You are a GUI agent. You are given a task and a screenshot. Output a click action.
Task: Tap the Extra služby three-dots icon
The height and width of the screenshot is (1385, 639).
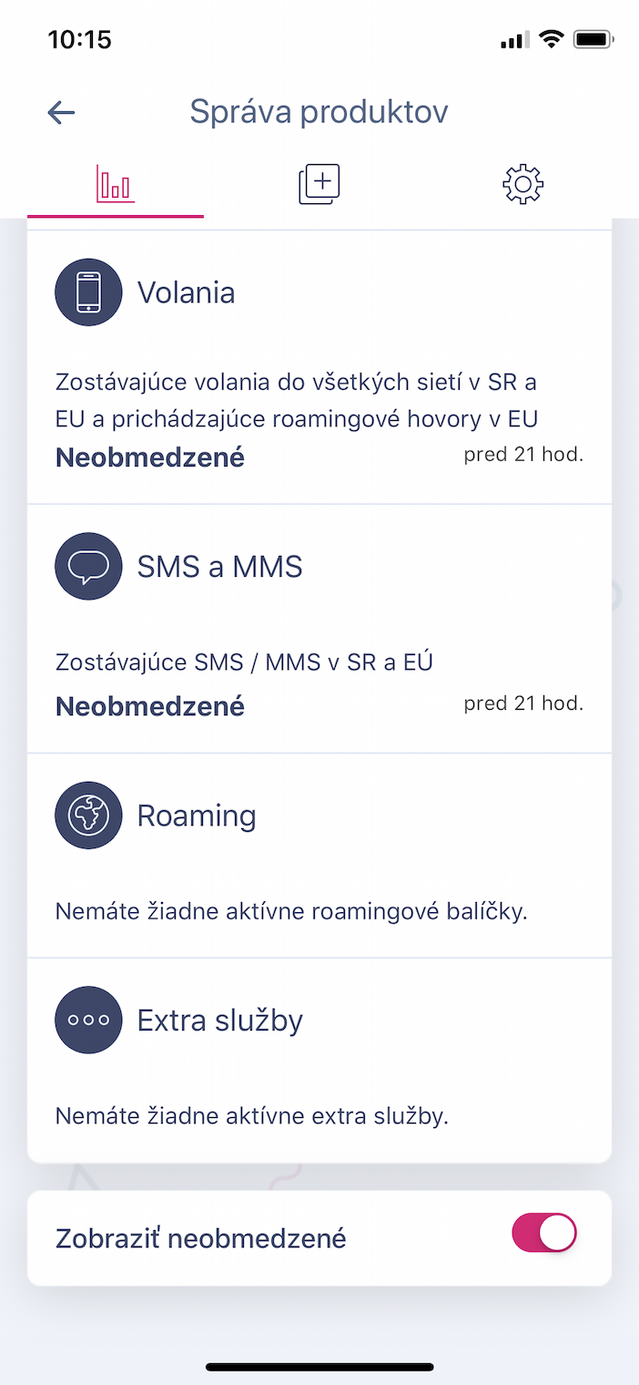point(88,1021)
